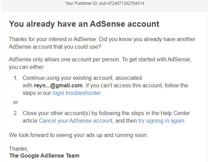Click the "Thanks for your interest in AdSense" paragraph
Image resolution: width=208 pixels, height=162 pixels.
pyautogui.click(x=51, y=39)
